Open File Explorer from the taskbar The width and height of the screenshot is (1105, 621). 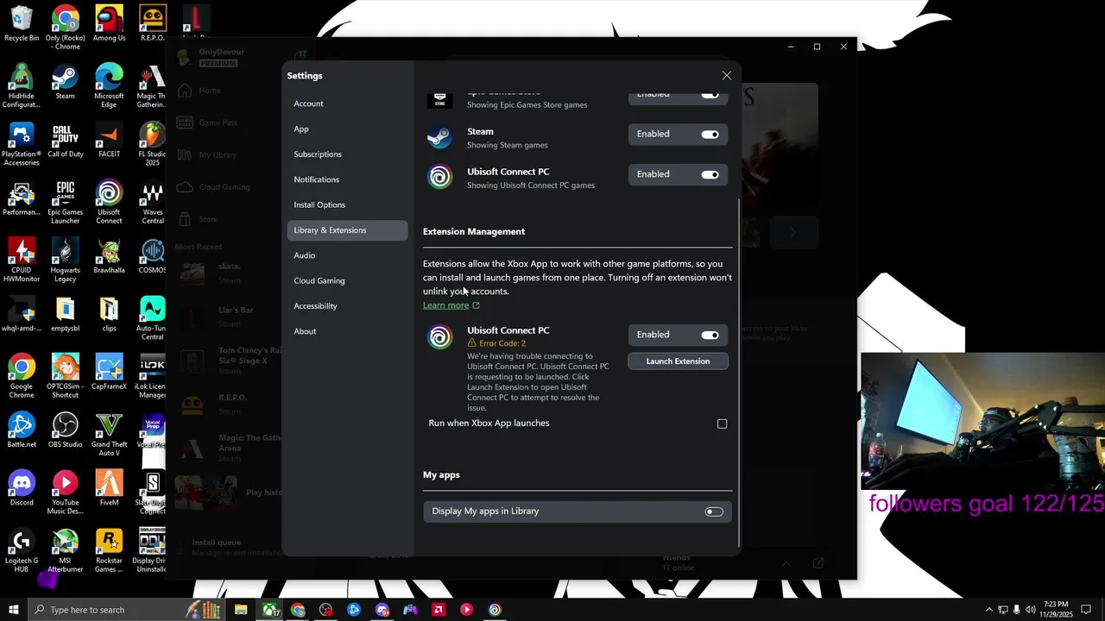[x=241, y=610]
